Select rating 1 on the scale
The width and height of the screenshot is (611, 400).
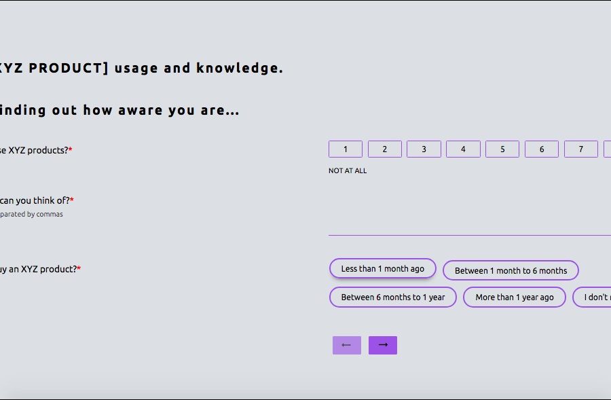pos(345,149)
